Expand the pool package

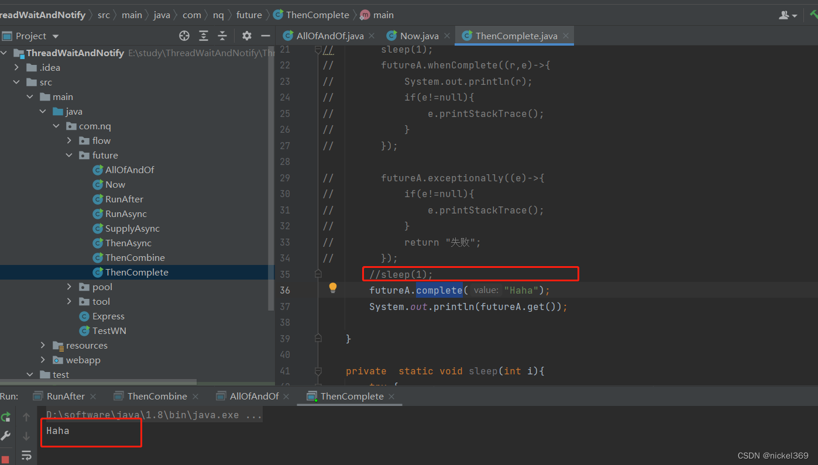pyautogui.click(x=69, y=287)
